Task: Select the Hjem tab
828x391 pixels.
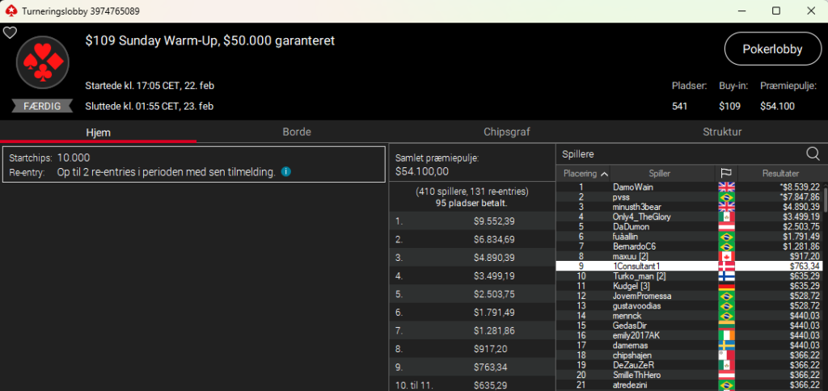Action: 98,132
